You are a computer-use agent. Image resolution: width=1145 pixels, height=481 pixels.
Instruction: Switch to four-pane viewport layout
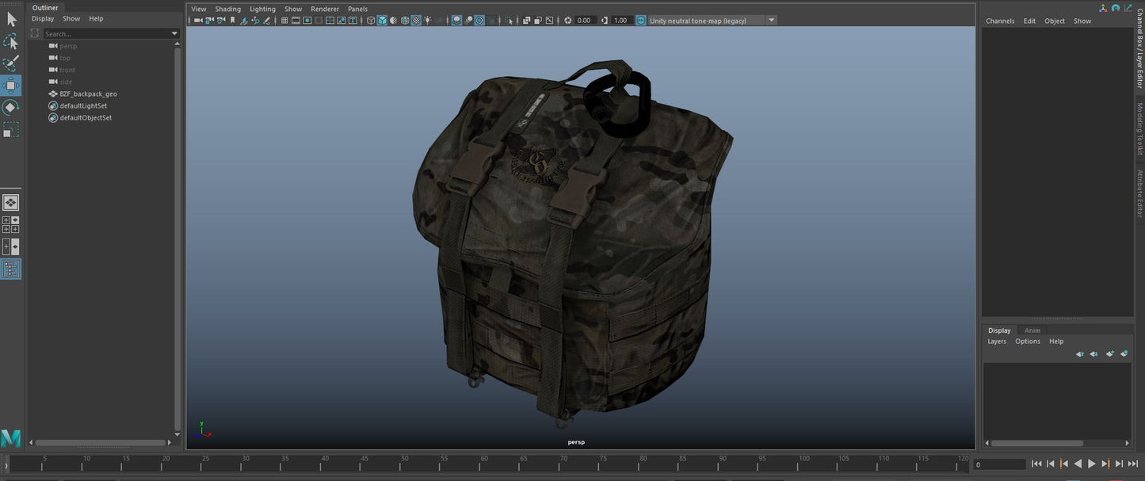point(10,225)
